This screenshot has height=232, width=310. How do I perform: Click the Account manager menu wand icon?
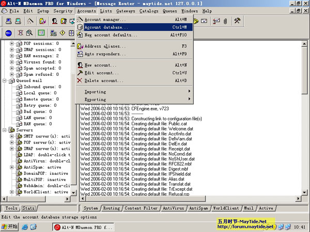point(80,19)
